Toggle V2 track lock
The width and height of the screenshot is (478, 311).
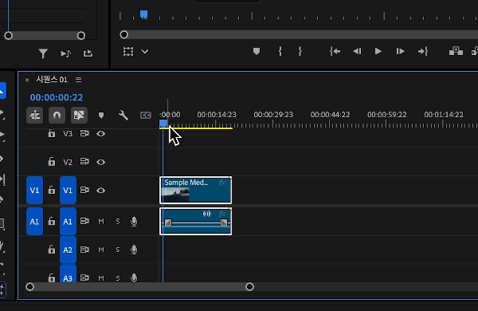pyautogui.click(x=52, y=162)
